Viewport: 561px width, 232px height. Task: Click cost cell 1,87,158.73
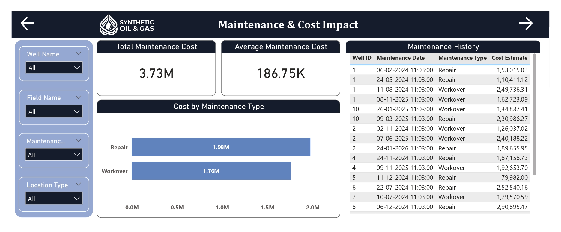(512, 158)
